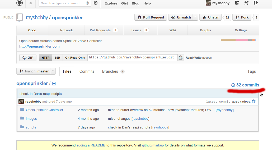Switch to the Code tab
Image resolution: width=272 pixels, height=161 pixels.
coord(32,30)
